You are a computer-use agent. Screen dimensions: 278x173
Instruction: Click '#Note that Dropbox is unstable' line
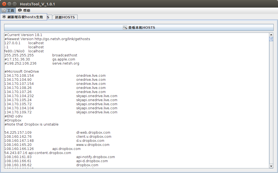click(31, 124)
